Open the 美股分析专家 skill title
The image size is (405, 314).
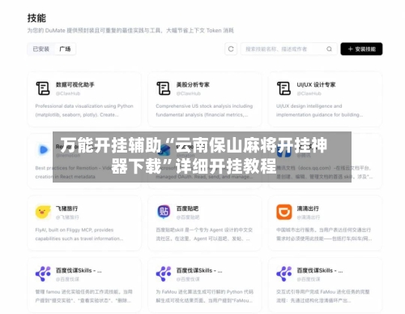[193, 84]
